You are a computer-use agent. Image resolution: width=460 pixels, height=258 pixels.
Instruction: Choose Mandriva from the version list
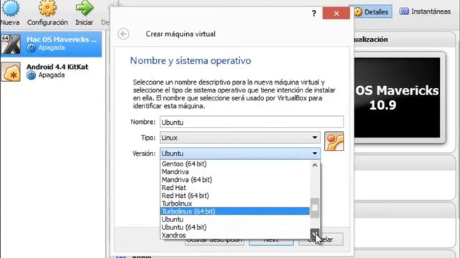(x=235, y=172)
